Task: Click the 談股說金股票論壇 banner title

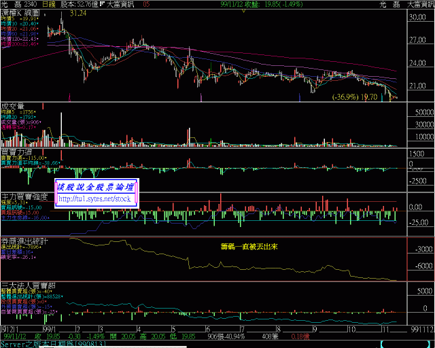Action: (x=96, y=187)
